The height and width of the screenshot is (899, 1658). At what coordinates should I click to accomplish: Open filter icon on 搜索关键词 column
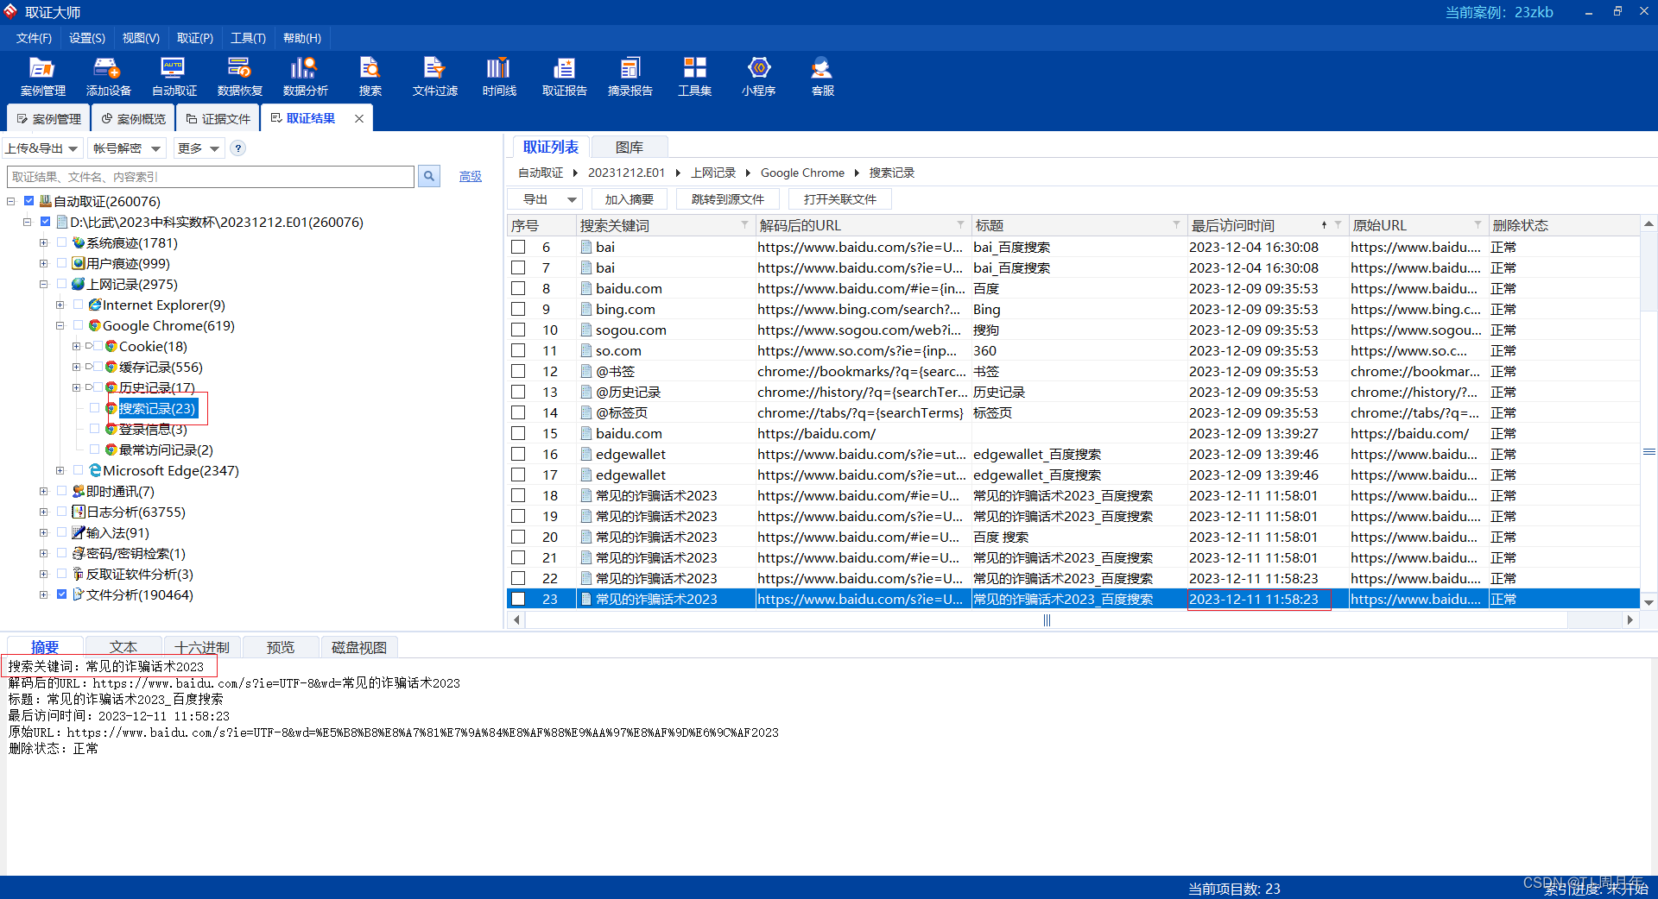click(x=744, y=225)
